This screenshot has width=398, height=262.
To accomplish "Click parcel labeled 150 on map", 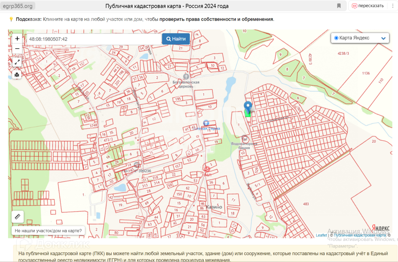I will pyautogui.click(x=179, y=194).
